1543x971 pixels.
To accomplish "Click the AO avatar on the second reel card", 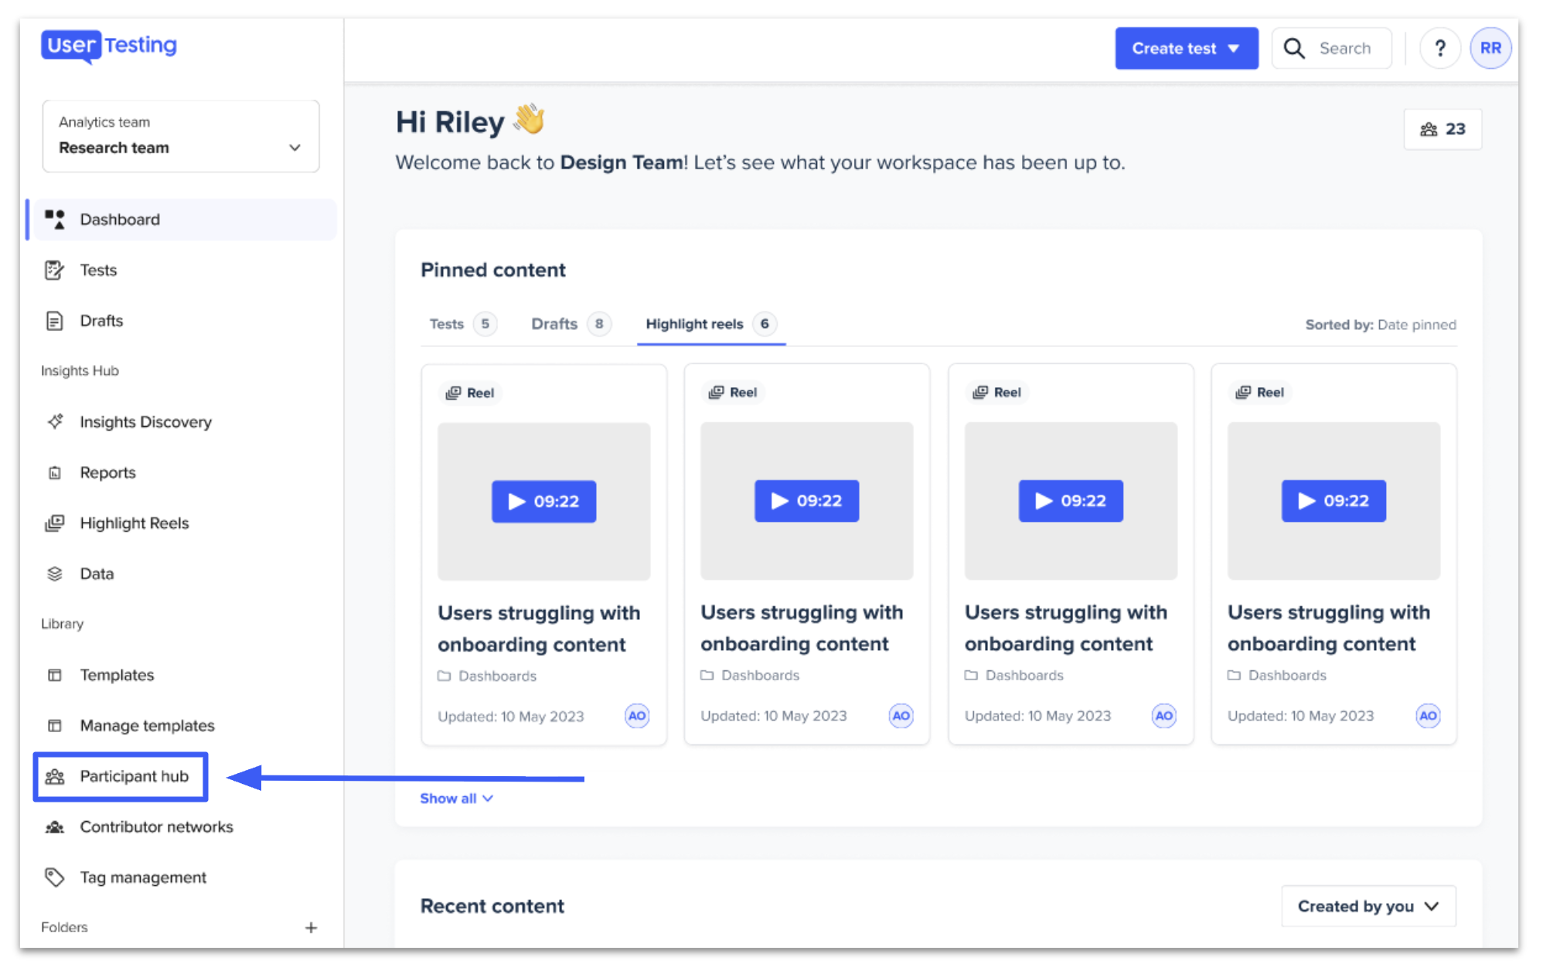I will click(901, 716).
